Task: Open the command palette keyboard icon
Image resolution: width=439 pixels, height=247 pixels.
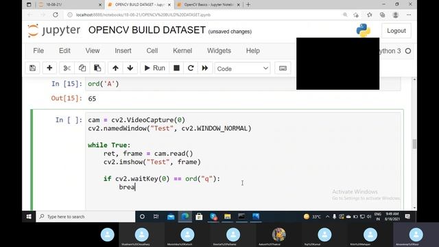Action: point(283,68)
